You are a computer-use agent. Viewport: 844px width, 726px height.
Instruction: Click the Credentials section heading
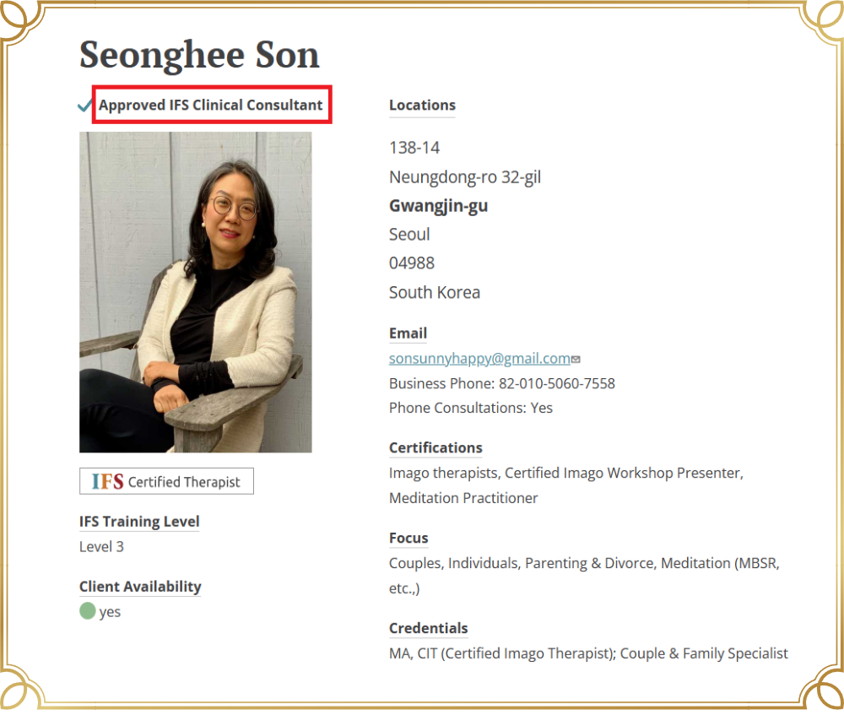coord(428,629)
